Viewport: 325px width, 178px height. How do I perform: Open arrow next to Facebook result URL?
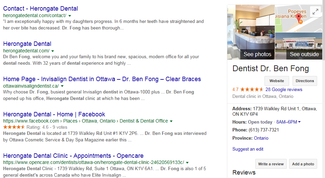pos(171,121)
